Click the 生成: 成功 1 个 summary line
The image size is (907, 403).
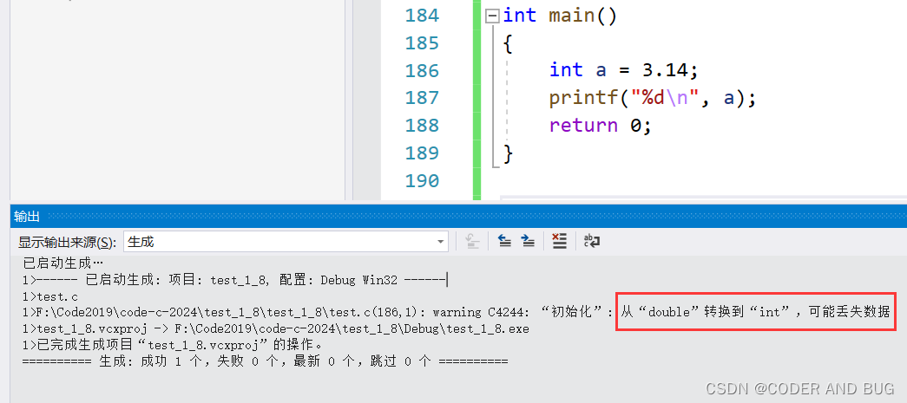[265, 361]
